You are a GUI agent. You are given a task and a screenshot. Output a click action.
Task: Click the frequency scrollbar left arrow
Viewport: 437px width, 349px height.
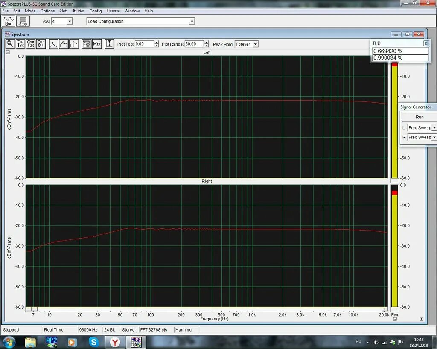[x=29, y=309]
